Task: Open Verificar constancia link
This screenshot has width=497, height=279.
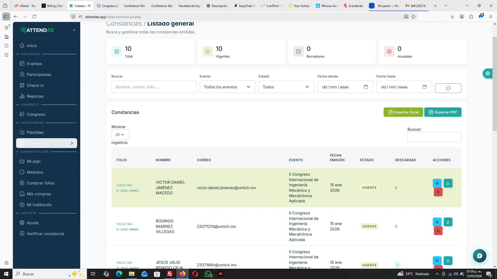Action: pyautogui.click(x=46, y=234)
